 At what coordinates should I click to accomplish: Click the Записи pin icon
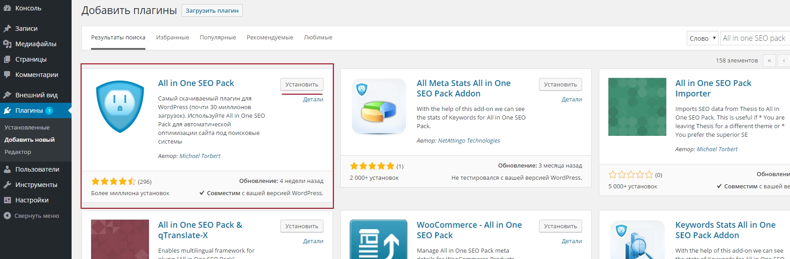(x=7, y=29)
